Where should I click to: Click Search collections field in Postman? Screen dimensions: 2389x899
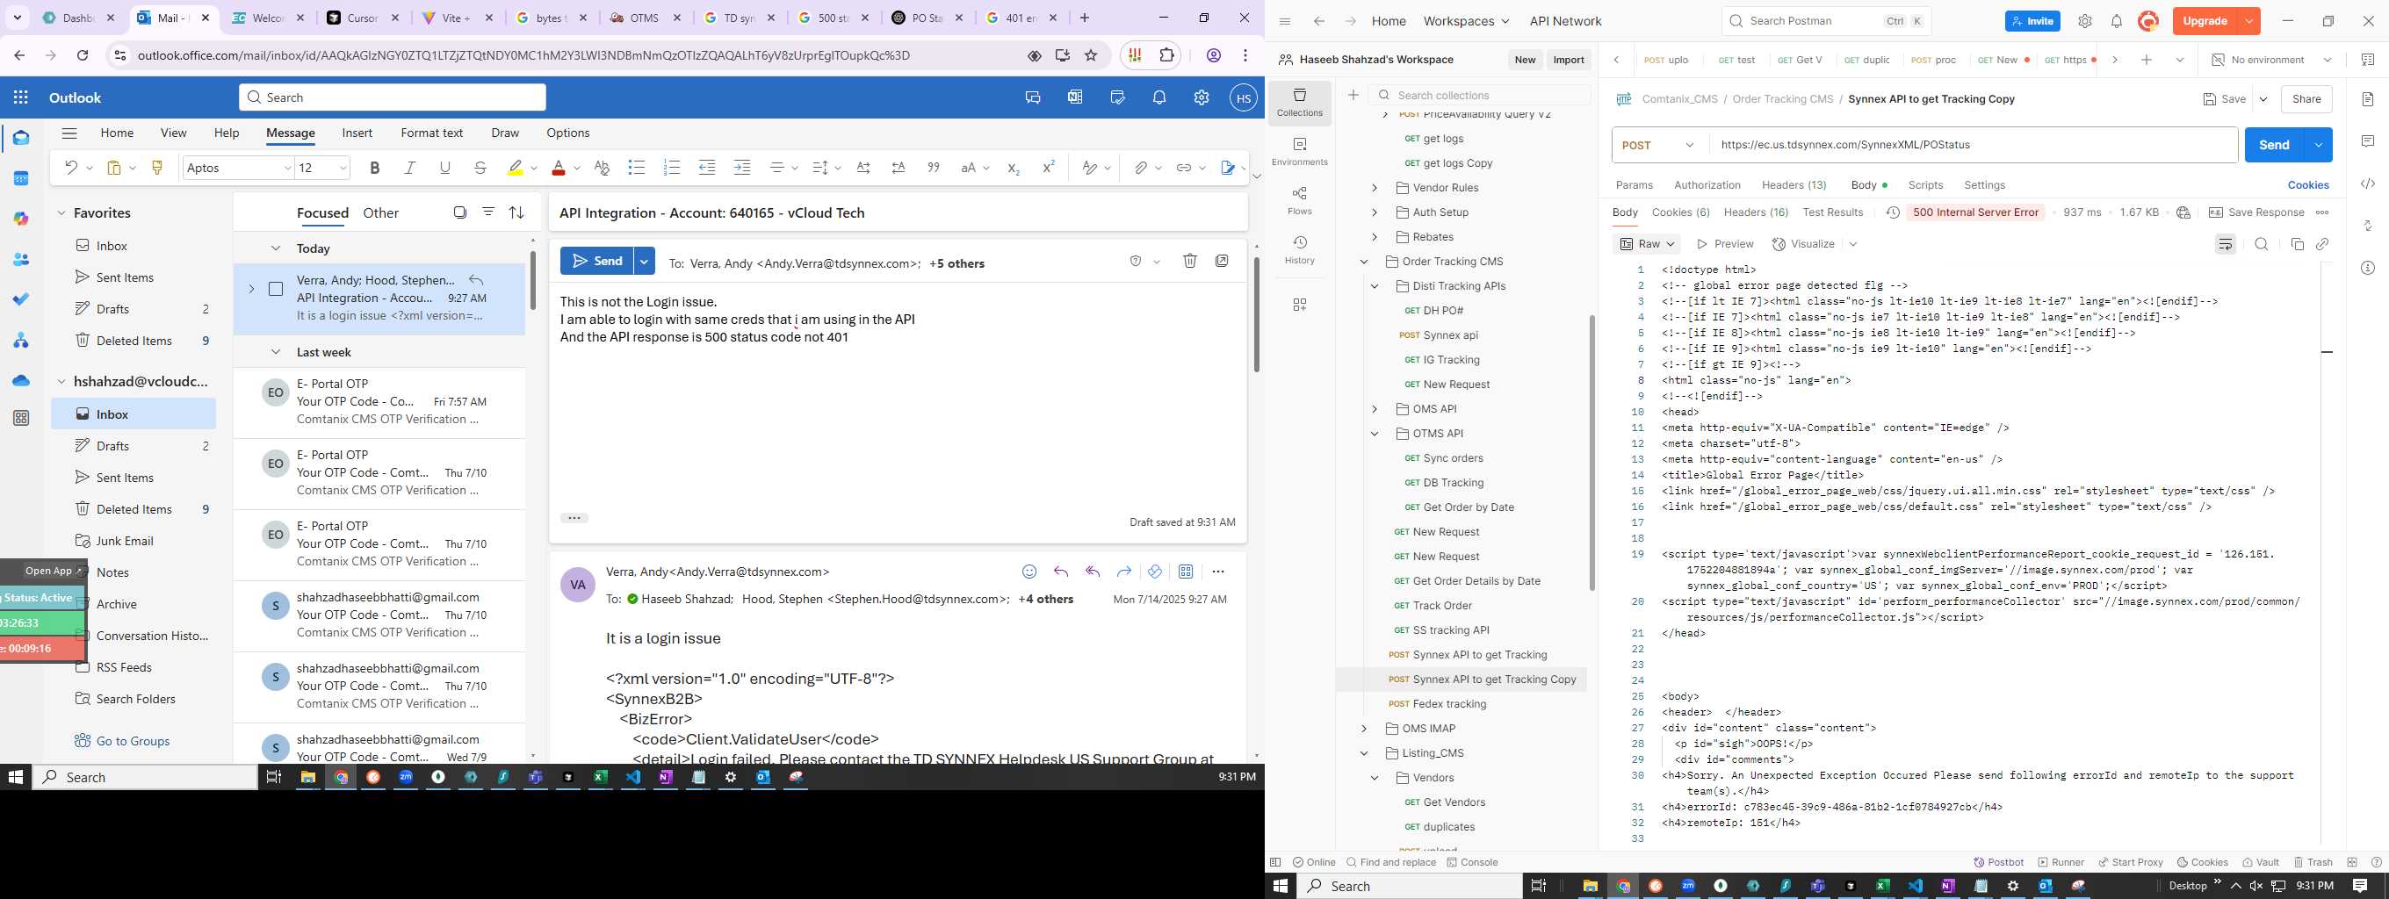coord(1480,95)
